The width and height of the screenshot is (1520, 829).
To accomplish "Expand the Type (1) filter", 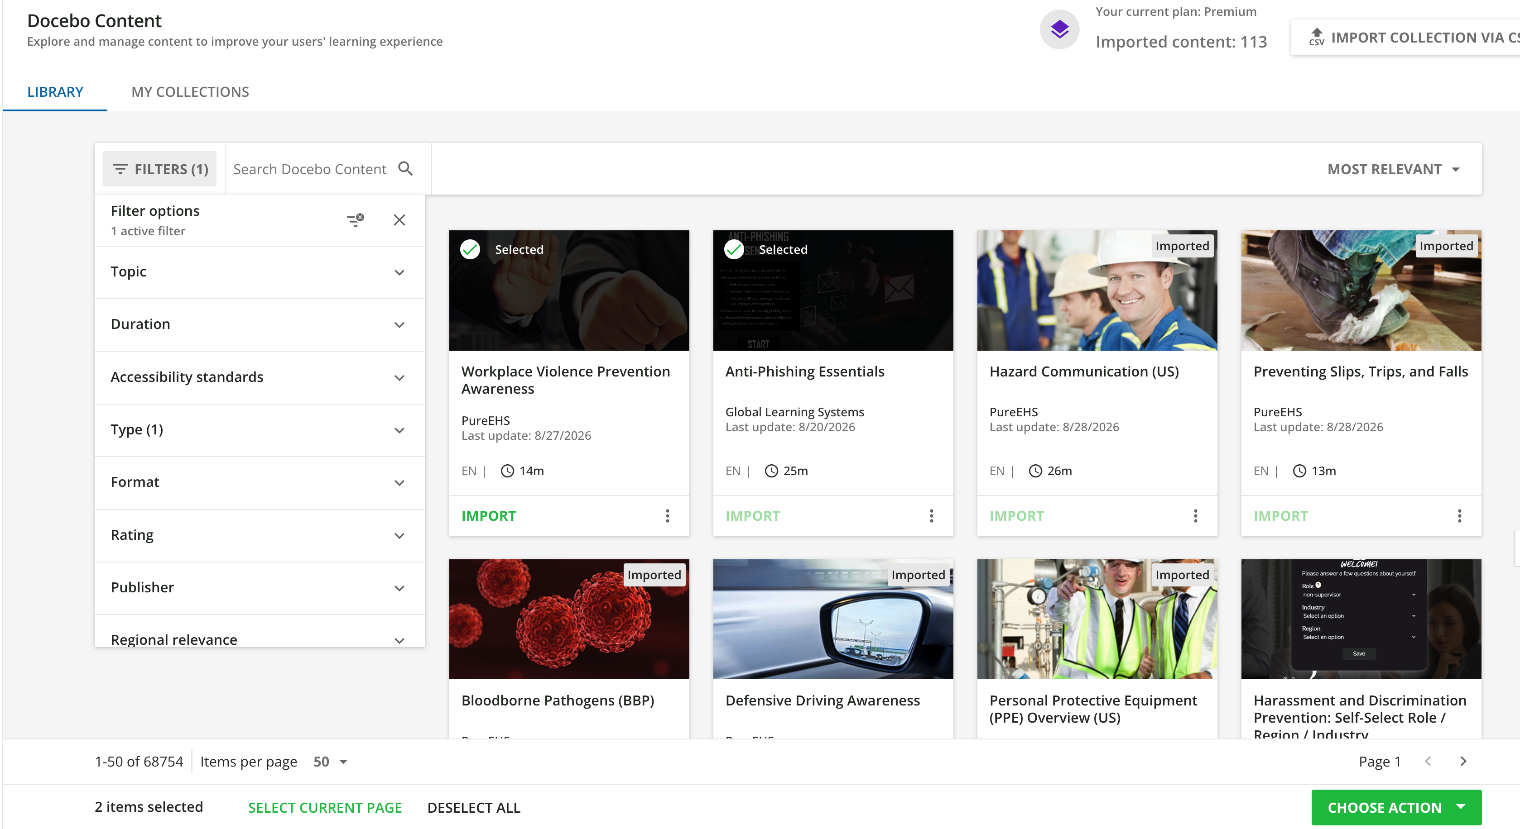I will pos(260,430).
